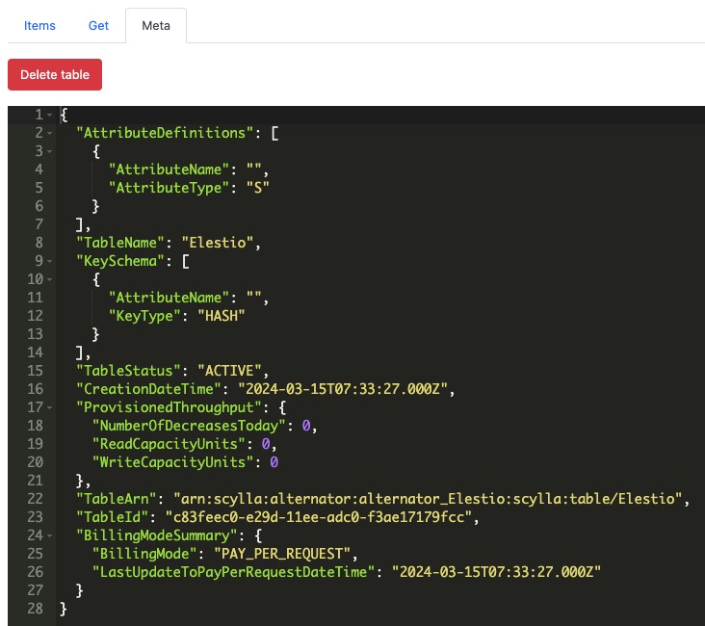Click line number 16 in gutter
Screen dimensions: 705x626
35,389
